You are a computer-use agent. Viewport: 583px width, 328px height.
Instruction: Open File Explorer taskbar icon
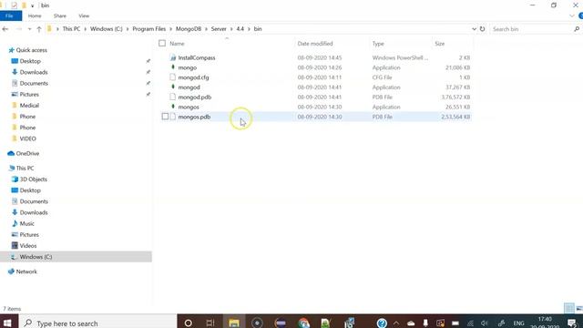[234, 323]
